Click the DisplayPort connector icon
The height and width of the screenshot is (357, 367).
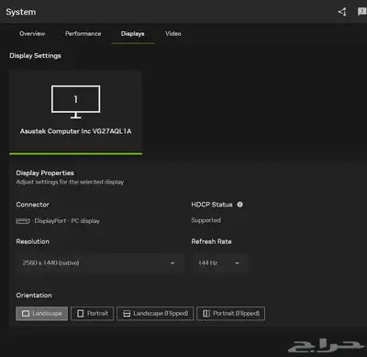pyautogui.click(x=23, y=221)
